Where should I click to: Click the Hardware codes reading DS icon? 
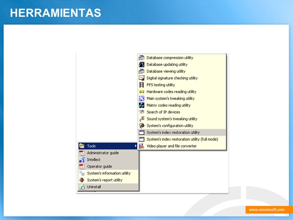pos(142,92)
